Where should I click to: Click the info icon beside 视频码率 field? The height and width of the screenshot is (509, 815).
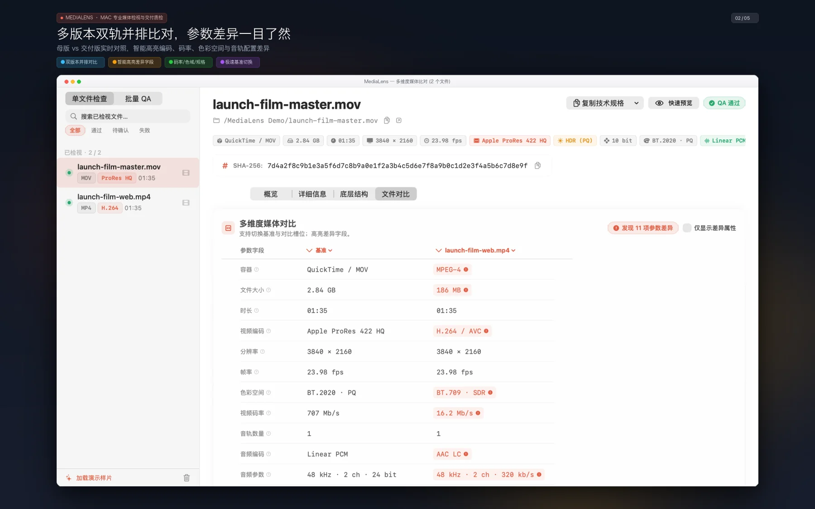(x=268, y=413)
